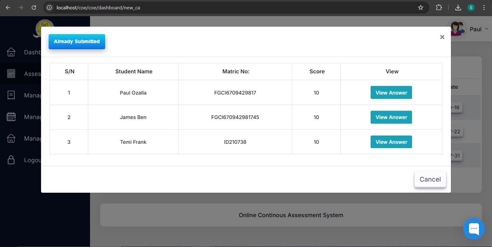Screen dimensions: 492x247
Task: Open the browser downloads icon
Action: click(x=458, y=8)
